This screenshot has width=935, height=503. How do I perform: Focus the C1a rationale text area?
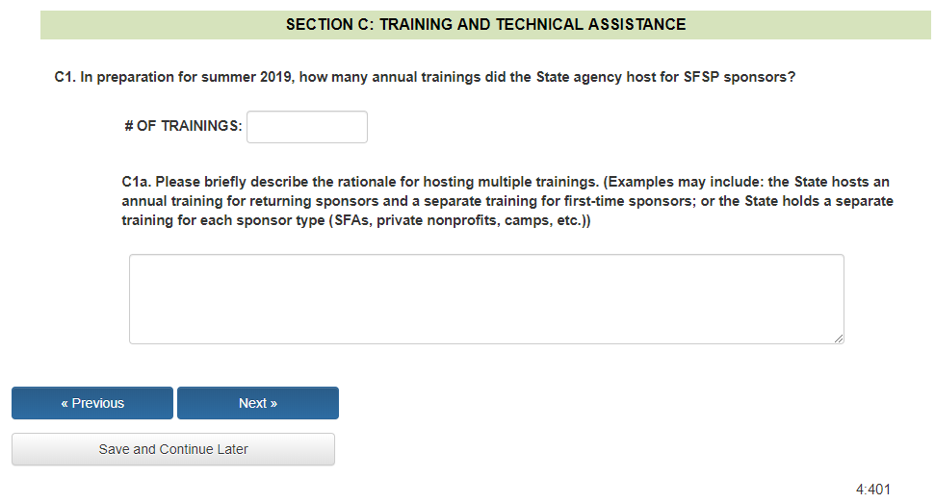click(486, 298)
